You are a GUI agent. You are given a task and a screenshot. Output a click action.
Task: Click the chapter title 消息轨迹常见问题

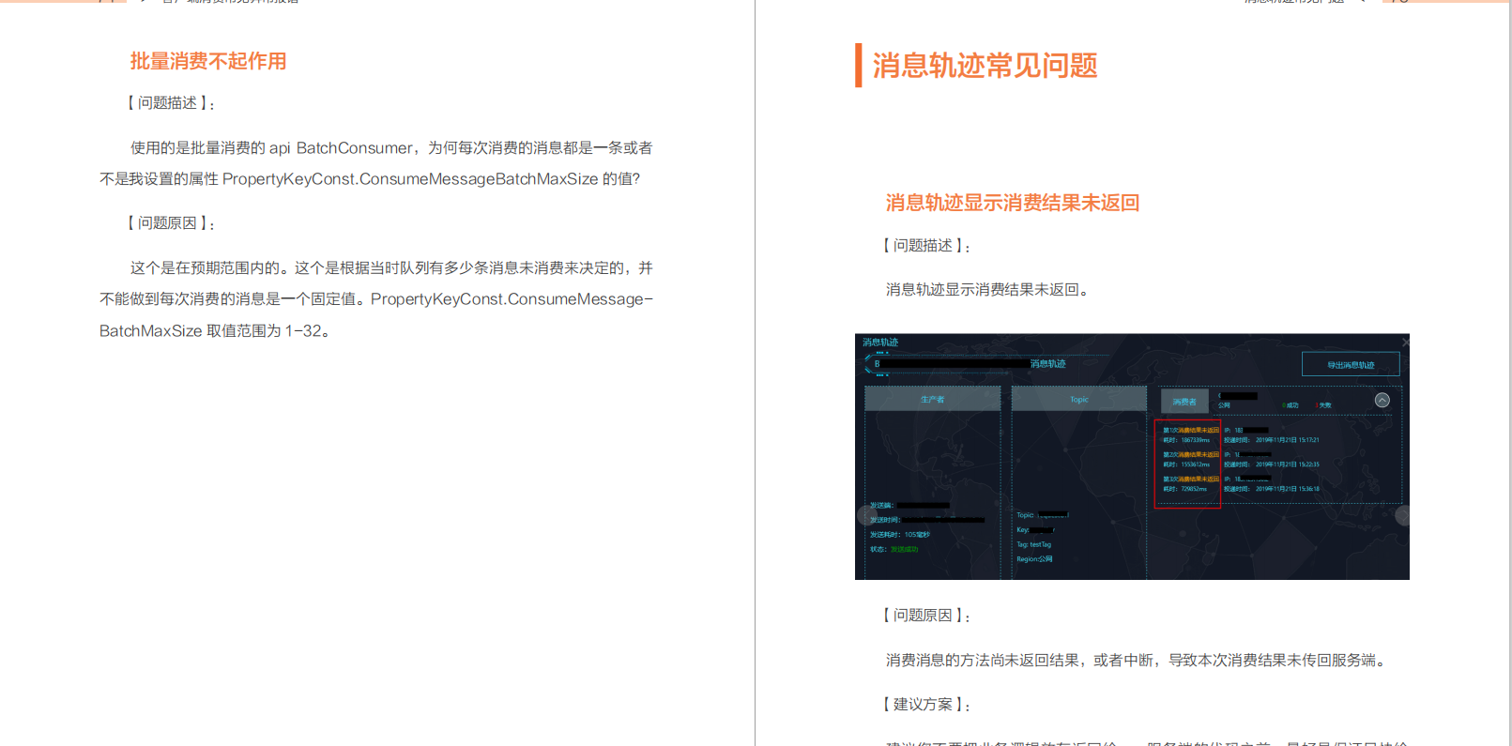pyautogui.click(x=985, y=66)
